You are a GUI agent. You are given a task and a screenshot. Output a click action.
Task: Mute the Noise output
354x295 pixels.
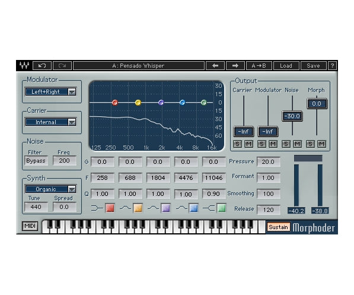click(297, 144)
